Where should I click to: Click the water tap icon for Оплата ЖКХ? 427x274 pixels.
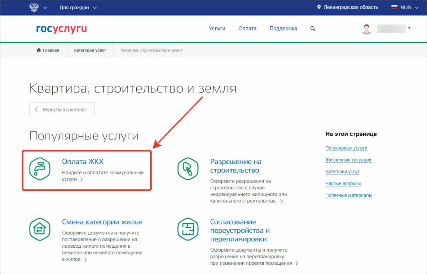pos(40,169)
